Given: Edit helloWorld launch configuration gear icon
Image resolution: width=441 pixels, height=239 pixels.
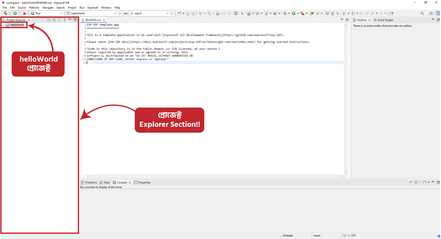Looking at the screenshot, I should 120,13.
